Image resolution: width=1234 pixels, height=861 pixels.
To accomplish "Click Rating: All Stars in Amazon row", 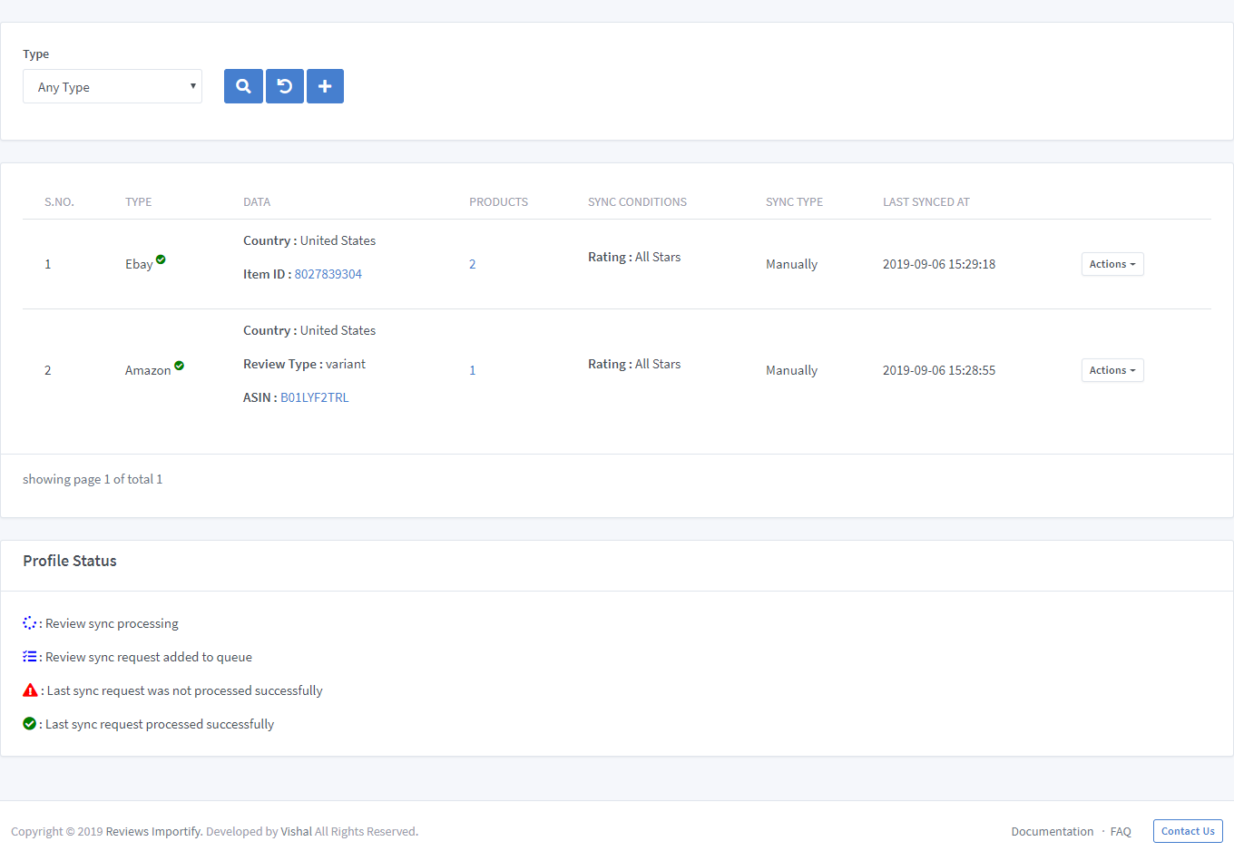I will point(634,364).
